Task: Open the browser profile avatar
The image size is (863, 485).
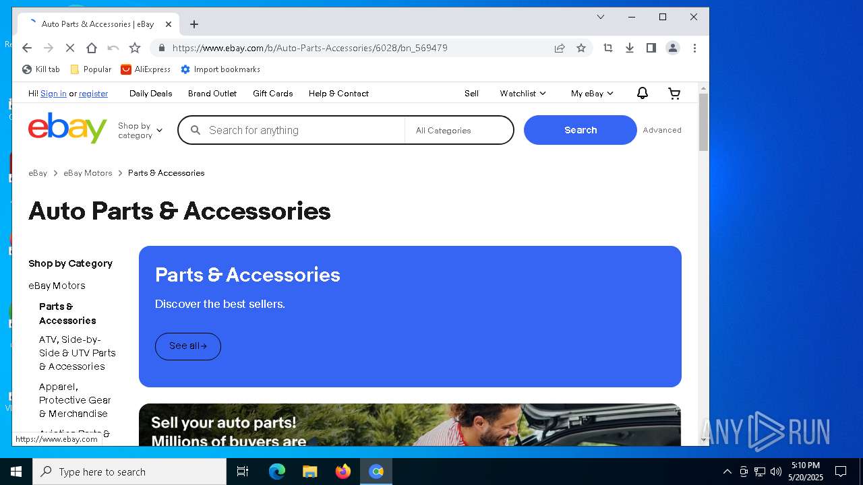Action: (673, 48)
